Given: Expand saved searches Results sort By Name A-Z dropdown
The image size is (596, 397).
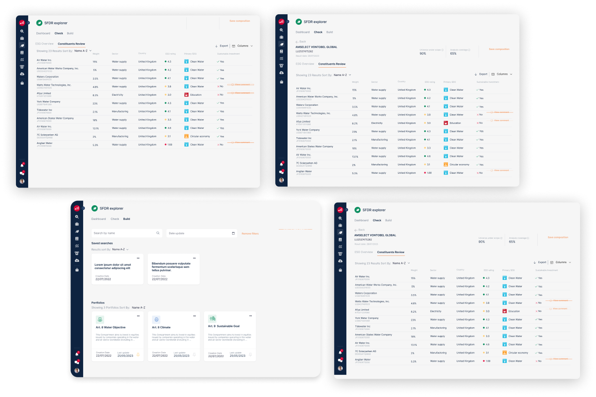Looking at the screenshot, I should [x=120, y=249].
